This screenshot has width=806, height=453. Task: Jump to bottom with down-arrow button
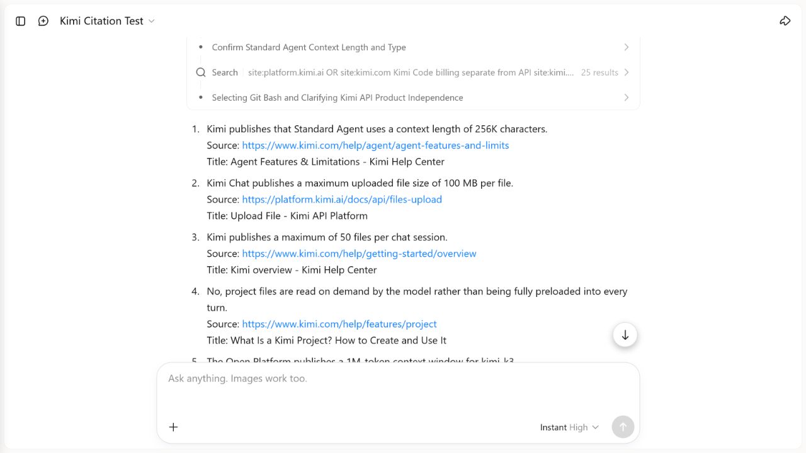(625, 335)
